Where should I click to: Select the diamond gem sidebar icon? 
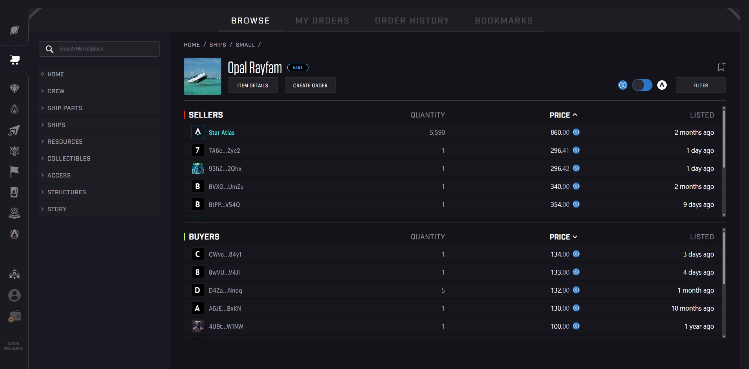click(x=15, y=89)
